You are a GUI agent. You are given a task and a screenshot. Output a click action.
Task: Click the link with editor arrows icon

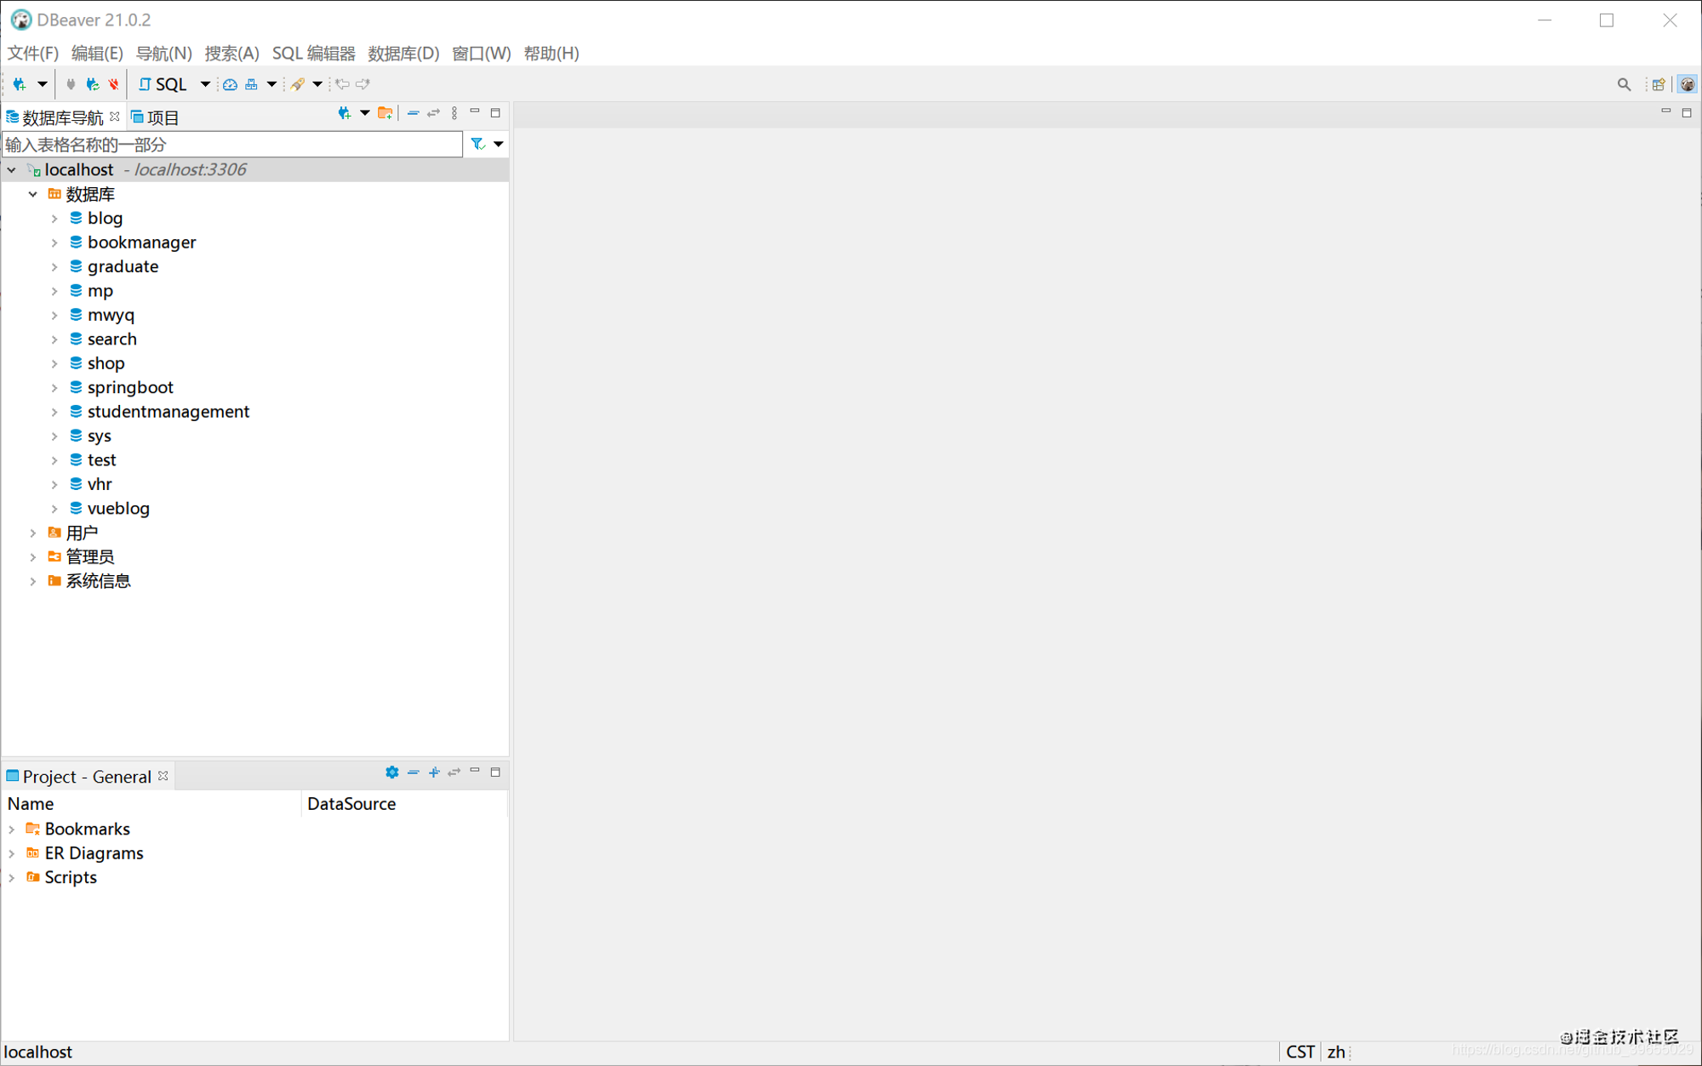[x=434, y=113]
